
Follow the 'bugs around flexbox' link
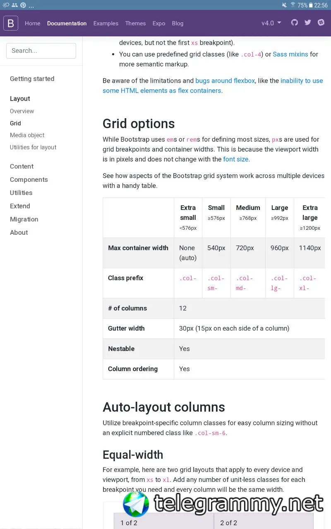tap(225, 81)
